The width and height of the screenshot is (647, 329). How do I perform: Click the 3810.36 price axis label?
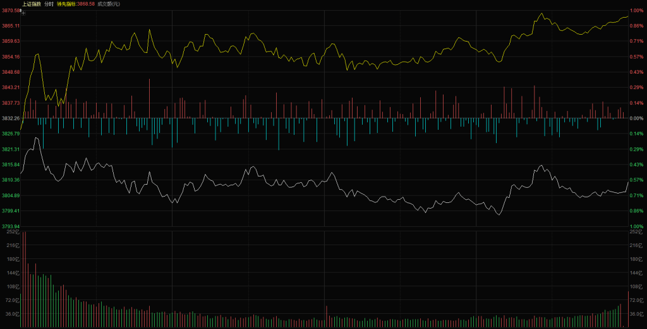11,180
